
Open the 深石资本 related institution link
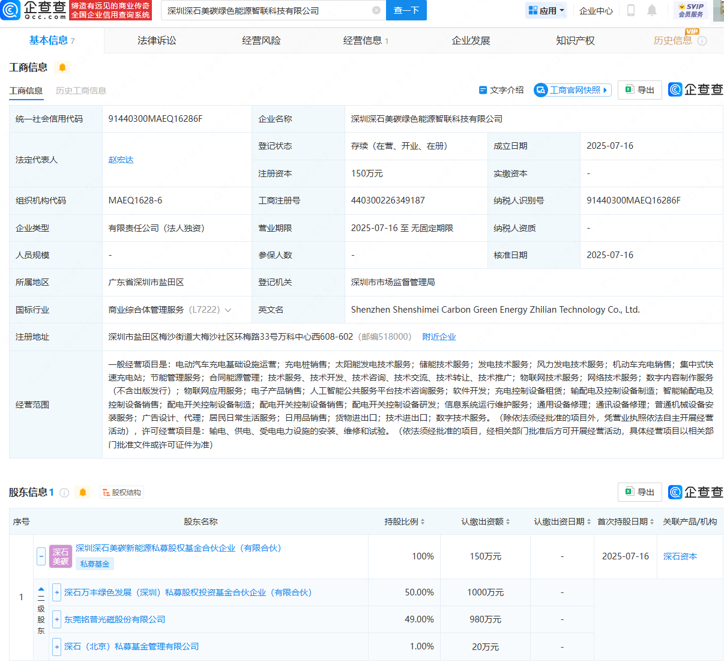pos(680,556)
